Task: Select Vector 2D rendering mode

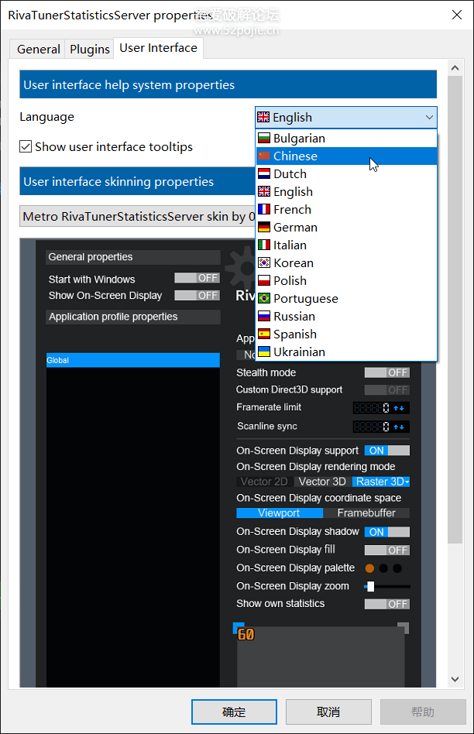Action: pos(264,482)
